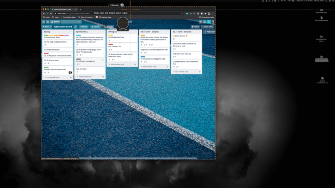Open a new Chrome tab
This screenshot has width=335, height=188.
(80, 9)
